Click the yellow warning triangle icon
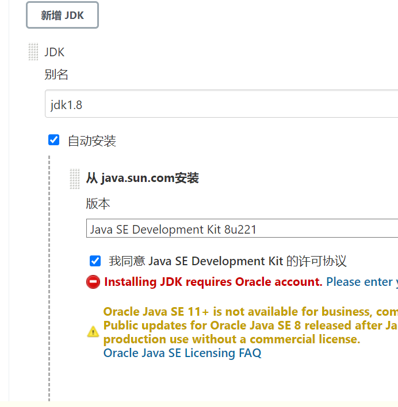Image resolution: width=398 pixels, height=407 pixels. point(93,332)
